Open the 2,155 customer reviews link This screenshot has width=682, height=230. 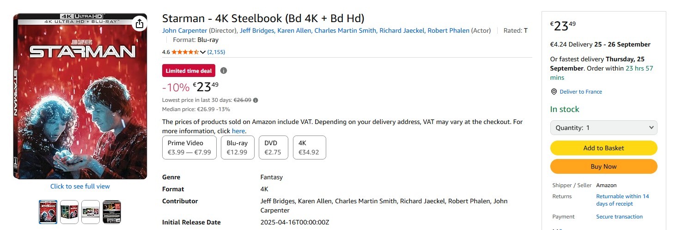click(216, 52)
